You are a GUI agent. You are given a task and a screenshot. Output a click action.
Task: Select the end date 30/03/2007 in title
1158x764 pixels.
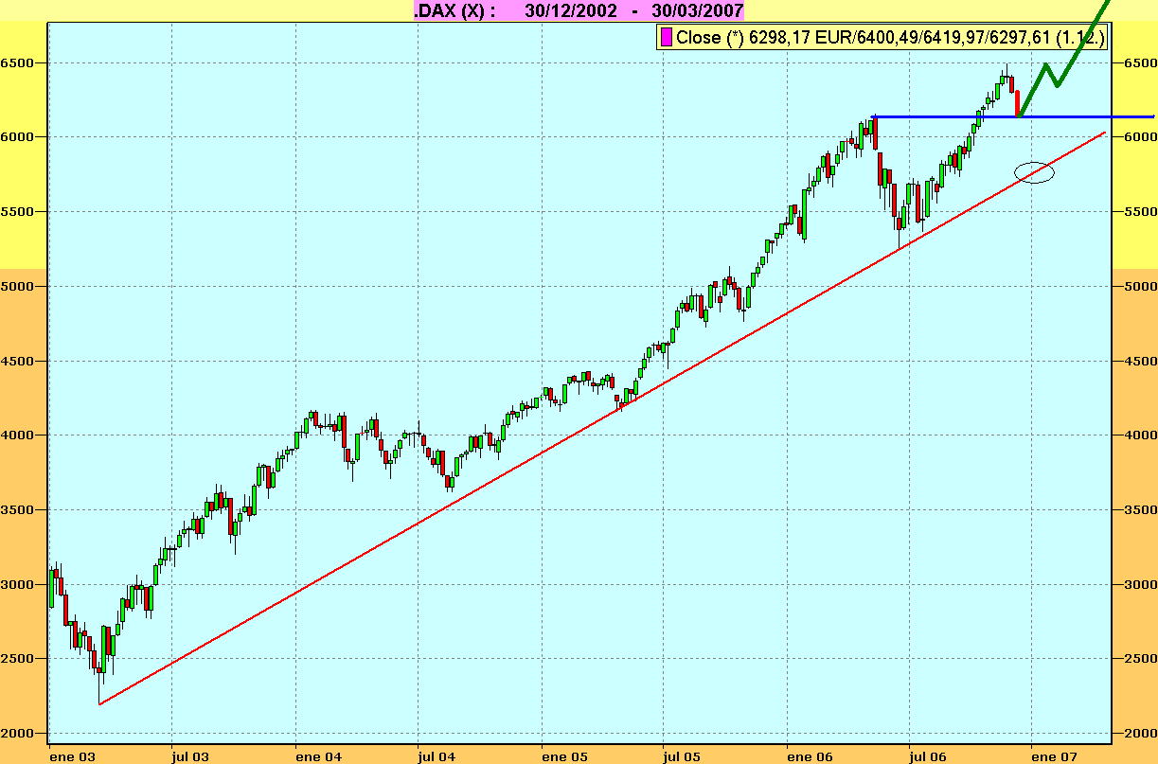tap(697, 10)
